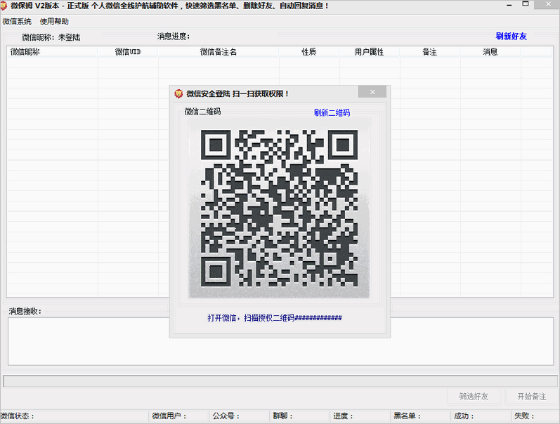Click the 筛选好友 button
Viewport: 560px width, 424px height.
tap(474, 397)
